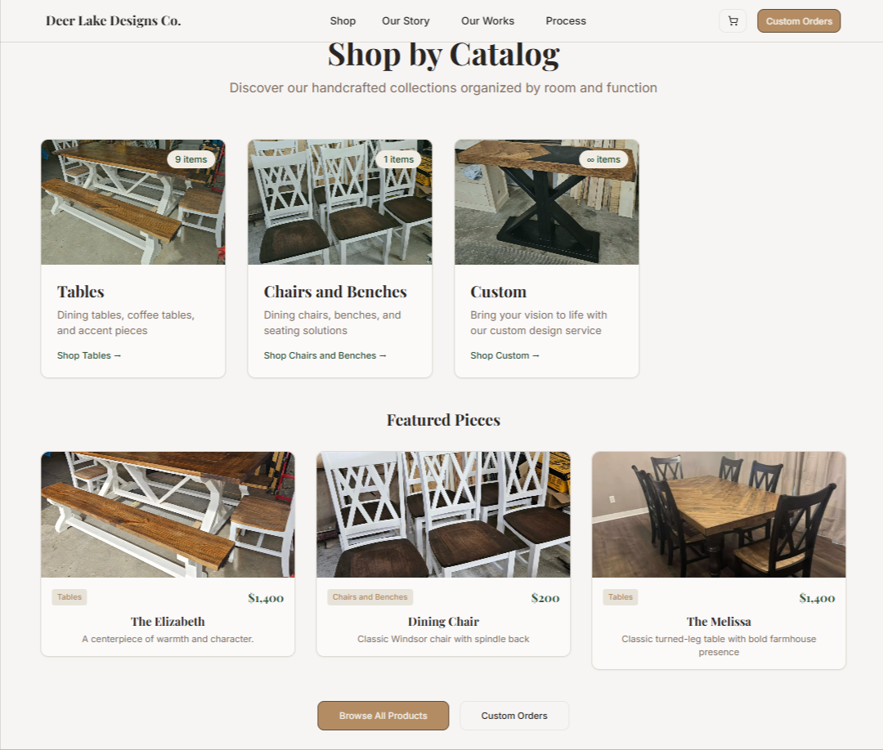Open the Chairs and Benches category image

pos(340,202)
